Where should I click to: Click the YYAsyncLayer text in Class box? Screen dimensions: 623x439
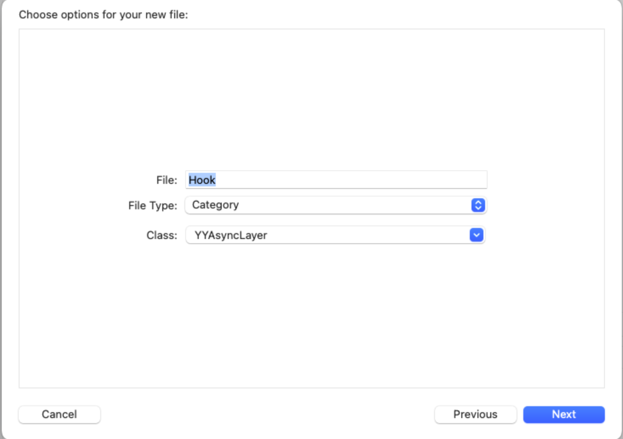(x=231, y=235)
